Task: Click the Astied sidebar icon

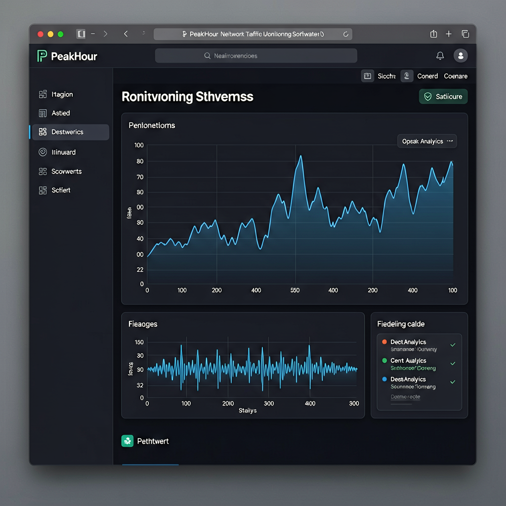Action: click(x=42, y=113)
